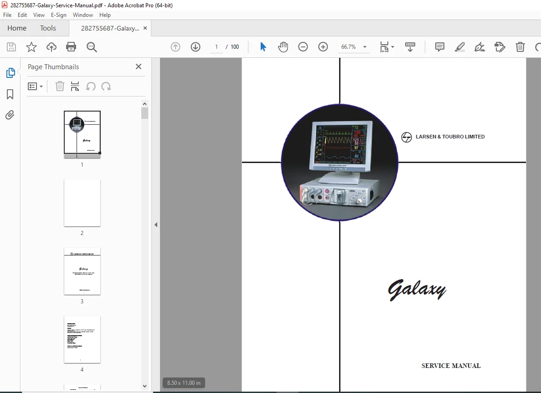
Task: Click thumbnails scrollbar down arrow
Action: (x=144, y=386)
